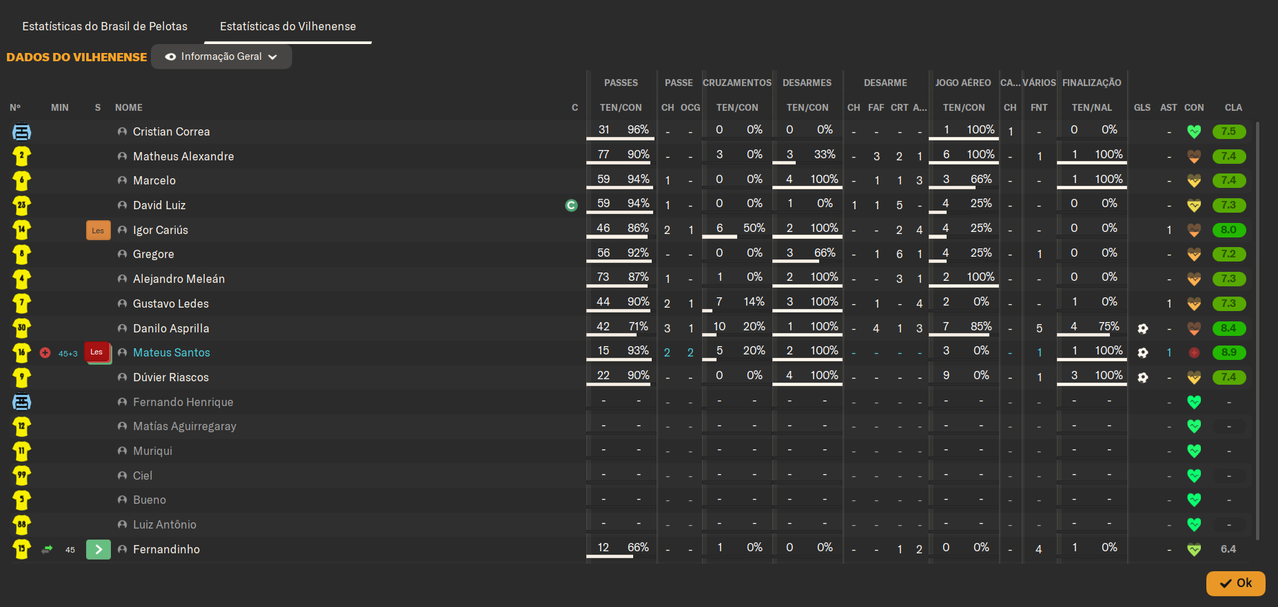Click the PASSES group header
1278x607 pixels.
point(621,83)
